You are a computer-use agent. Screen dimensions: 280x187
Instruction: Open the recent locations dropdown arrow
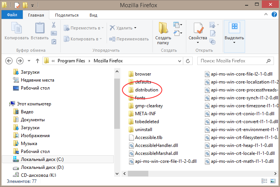pos(29,61)
